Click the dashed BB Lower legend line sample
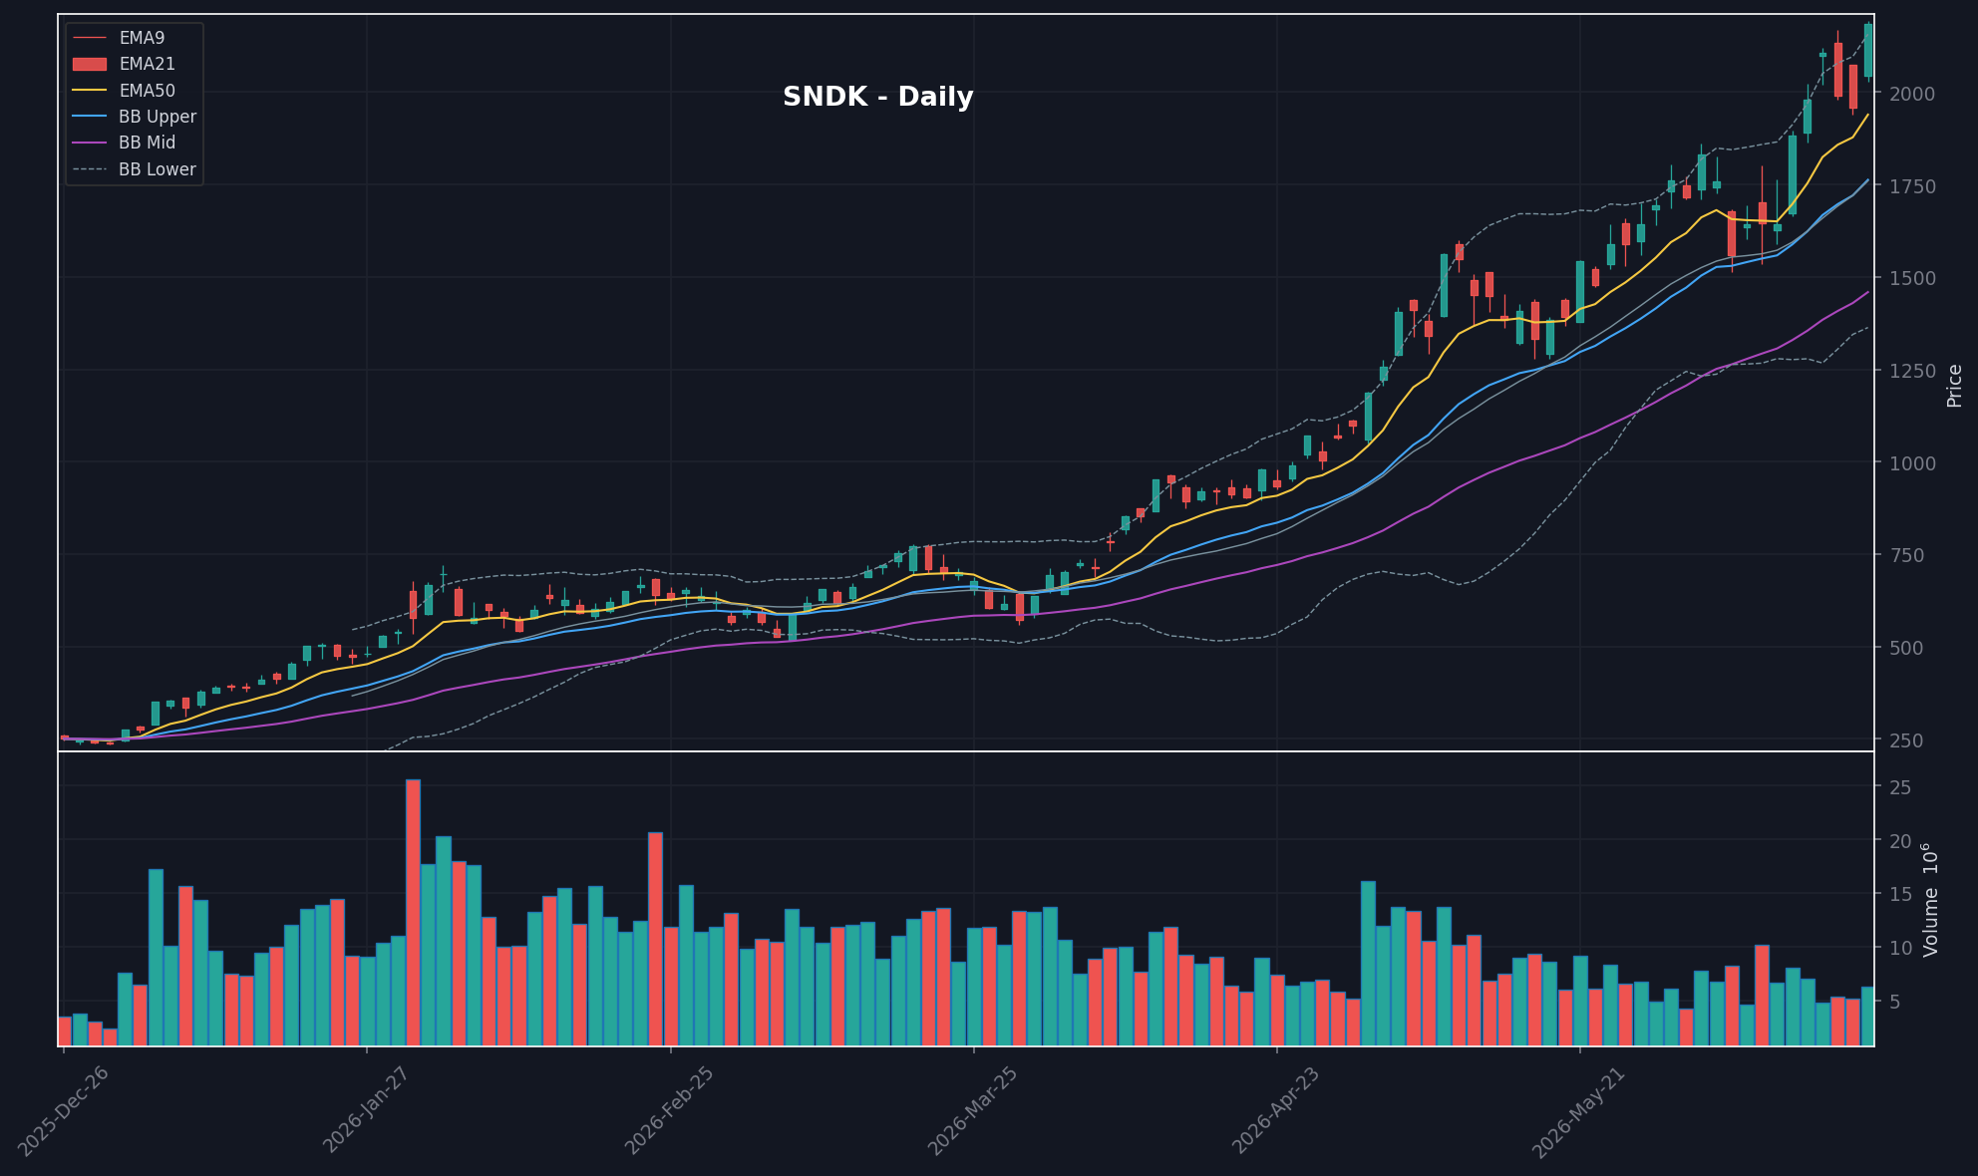The image size is (1978, 1176). click(x=90, y=169)
